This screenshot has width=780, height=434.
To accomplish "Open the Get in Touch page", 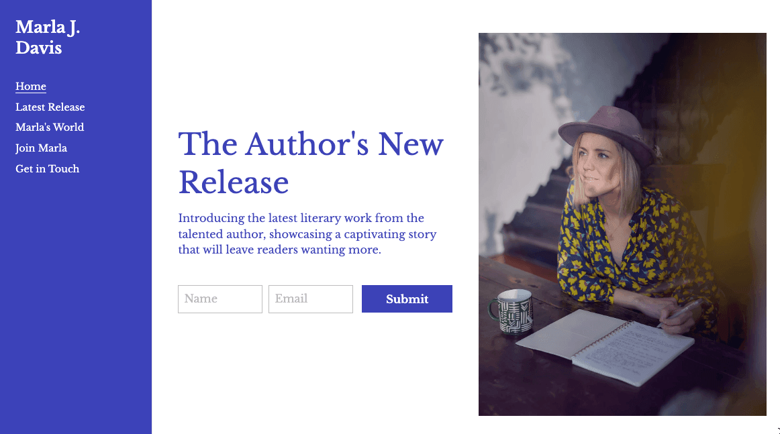I will pyautogui.click(x=47, y=168).
